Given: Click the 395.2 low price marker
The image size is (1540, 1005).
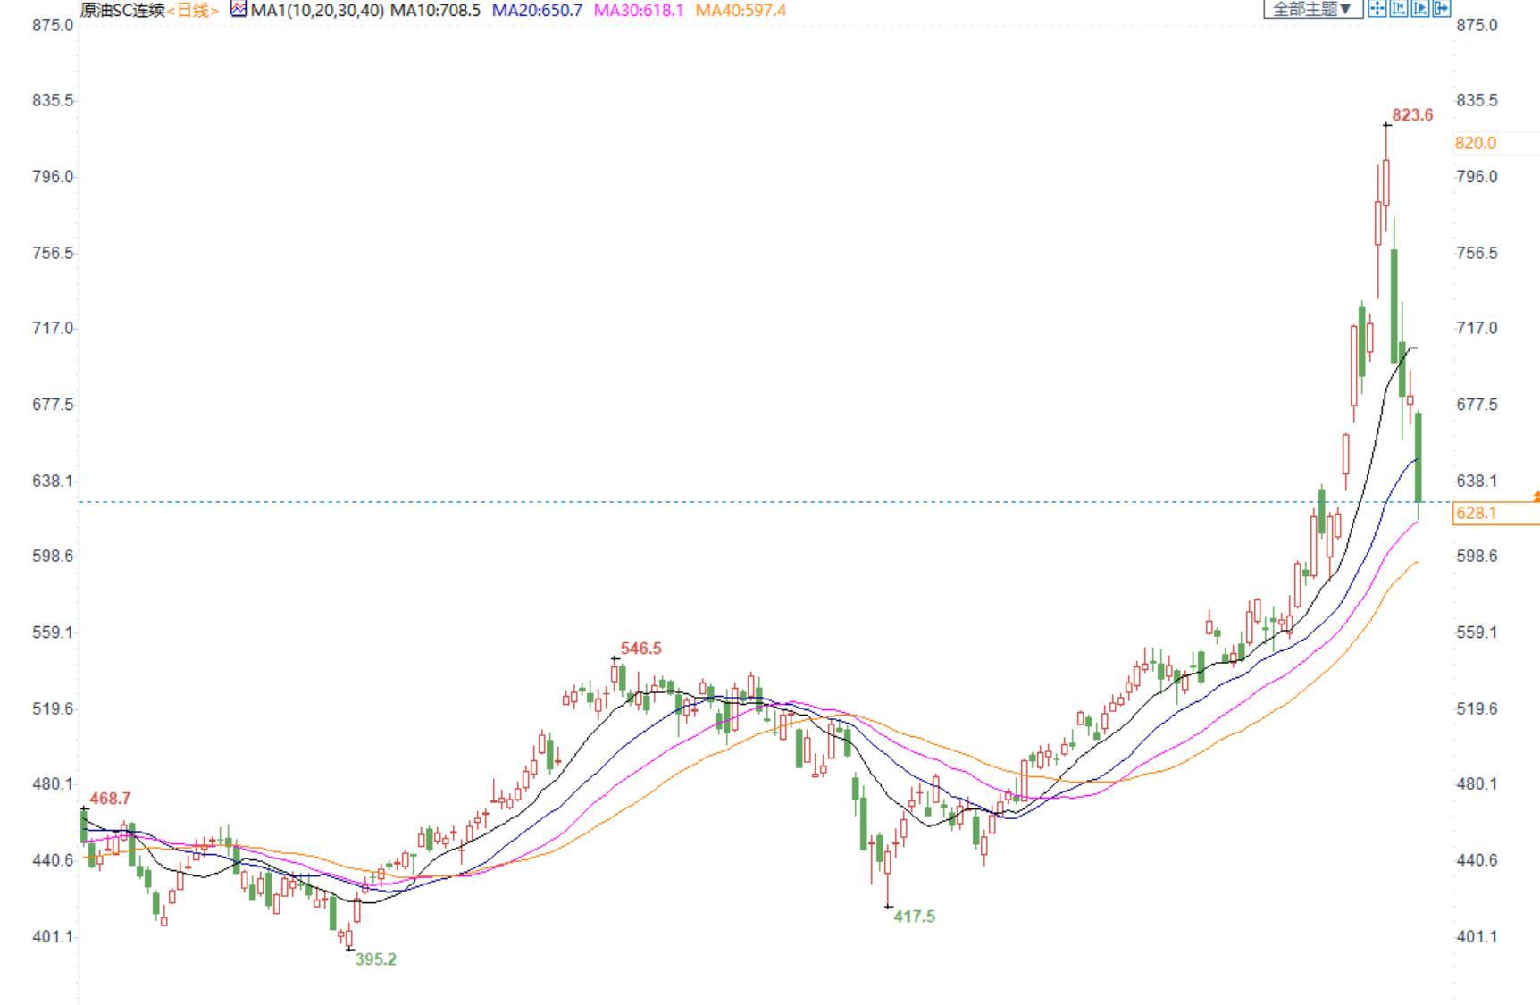Looking at the screenshot, I should (375, 959).
